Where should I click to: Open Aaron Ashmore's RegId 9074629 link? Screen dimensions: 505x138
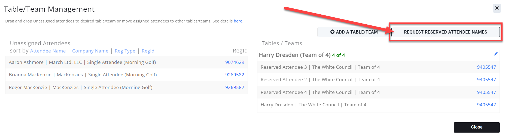(235, 62)
